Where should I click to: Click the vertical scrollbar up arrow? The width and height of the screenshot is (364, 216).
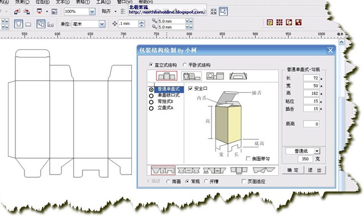(x=341, y=42)
